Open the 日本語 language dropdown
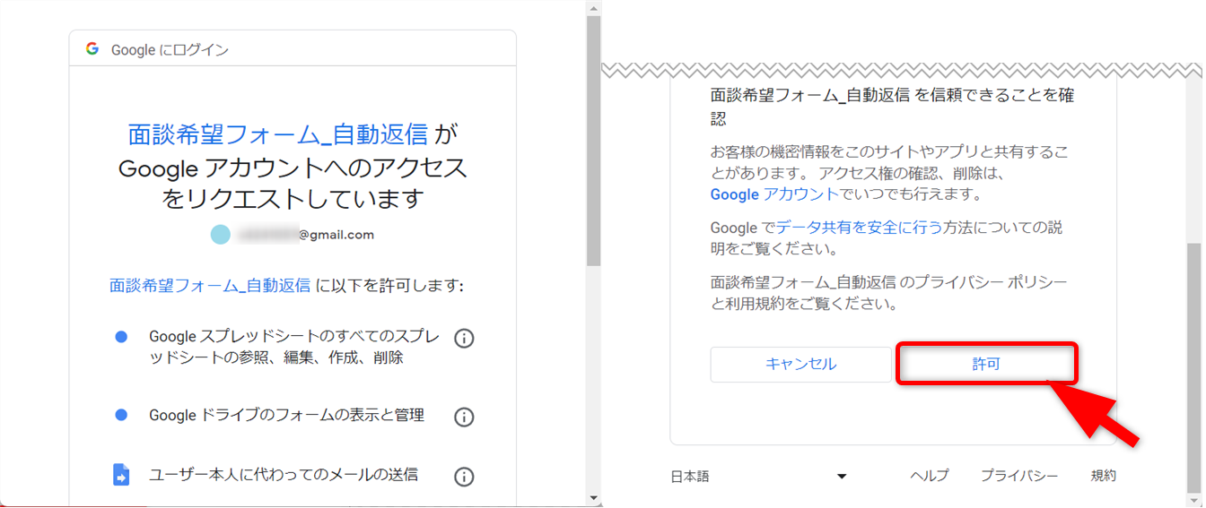 tap(759, 477)
